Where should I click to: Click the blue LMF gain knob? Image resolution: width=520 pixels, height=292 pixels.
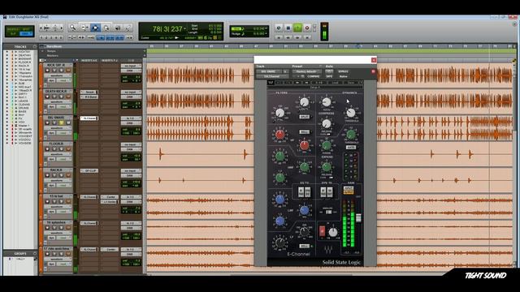point(279,200)
